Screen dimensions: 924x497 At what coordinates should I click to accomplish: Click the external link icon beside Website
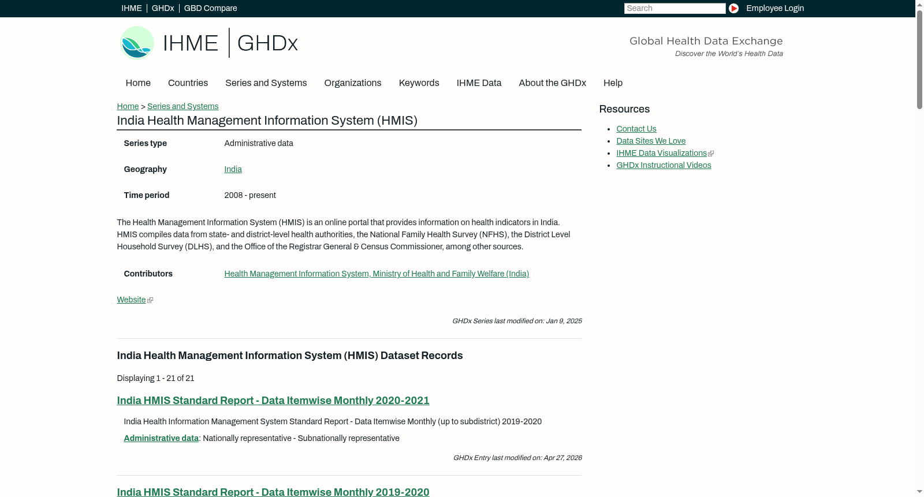(150, 300)
